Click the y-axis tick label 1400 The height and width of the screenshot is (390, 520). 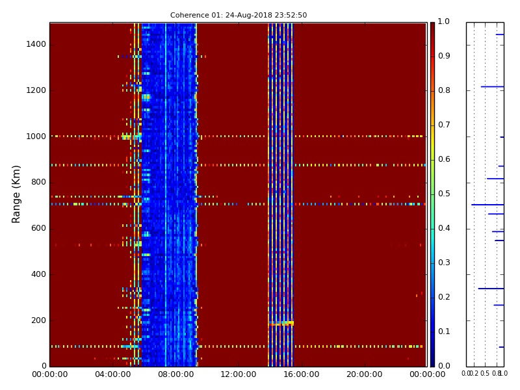(x=36, y=44)
